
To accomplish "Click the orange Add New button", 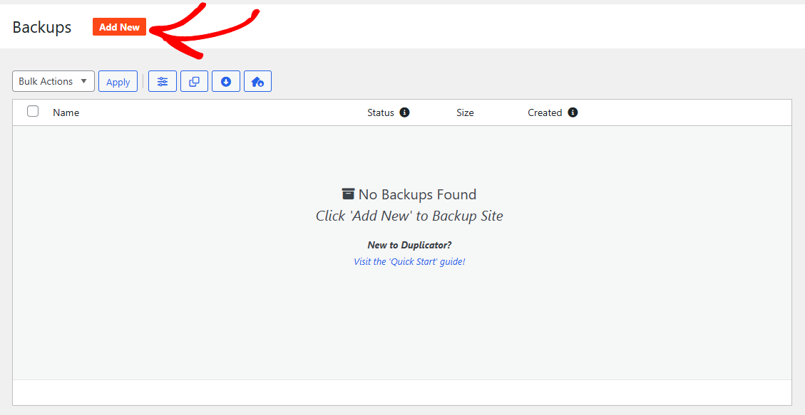I will (119, 27).
